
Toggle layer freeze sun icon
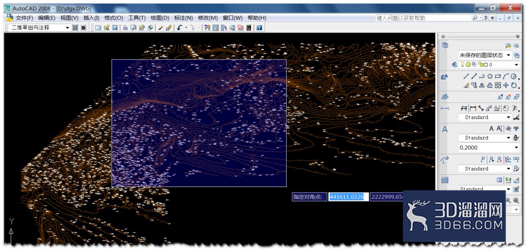pyautogui.click(x=468, y=65)
